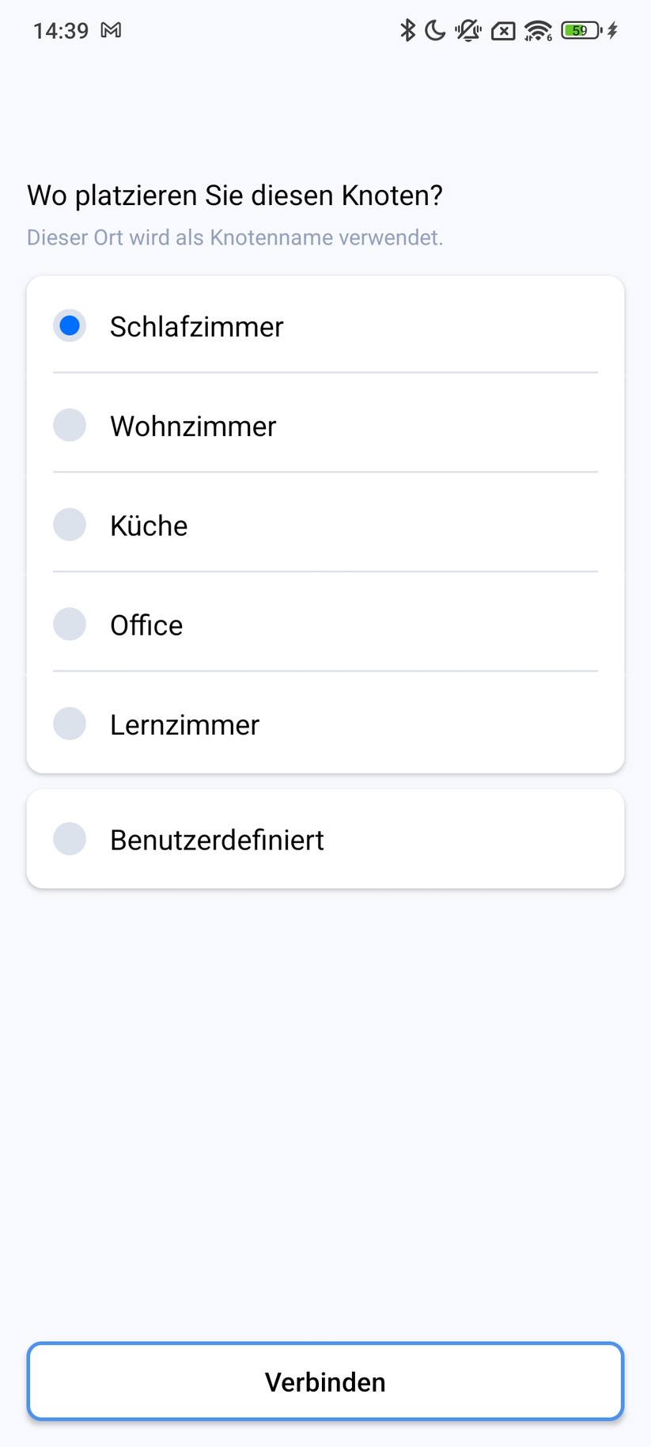This screenshot has width=651, height=1447.
Task: Pick the Office radio button
Action: click(x=70, y=625)
